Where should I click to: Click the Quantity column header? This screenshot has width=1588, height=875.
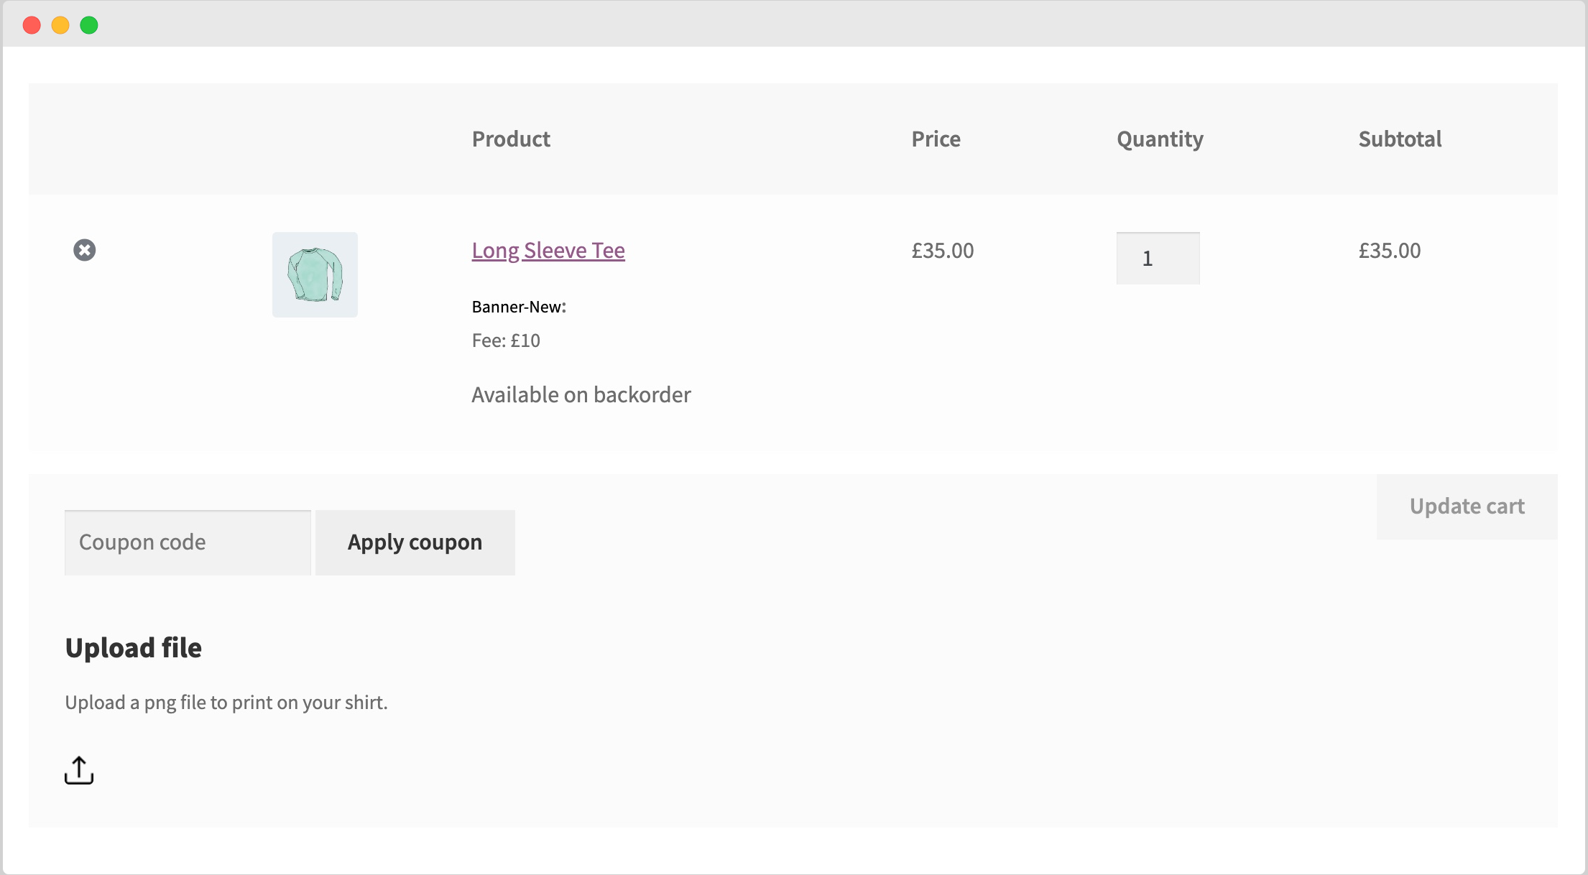1159,139
